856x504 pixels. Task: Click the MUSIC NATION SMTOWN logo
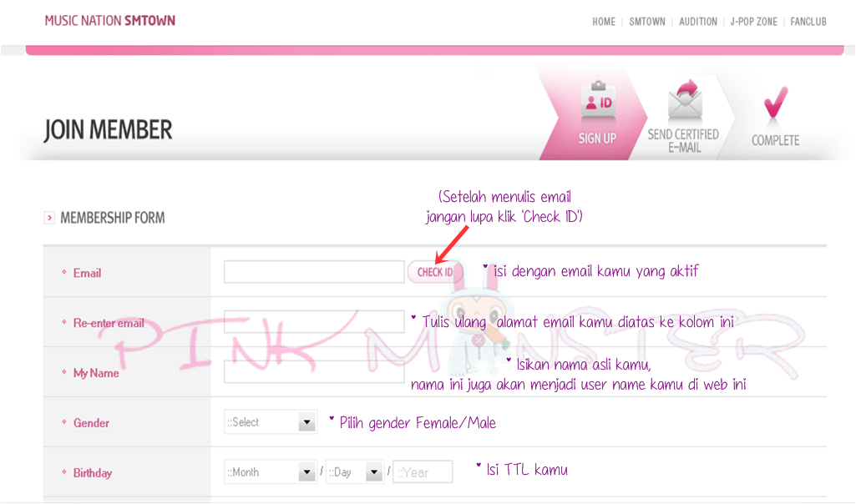[x=109, y=21]
